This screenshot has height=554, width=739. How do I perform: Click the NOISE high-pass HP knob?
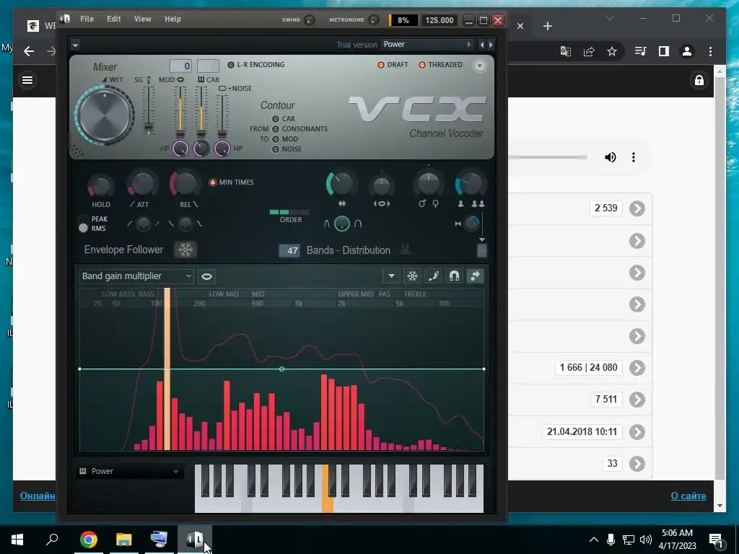click(x=222, y=149)
